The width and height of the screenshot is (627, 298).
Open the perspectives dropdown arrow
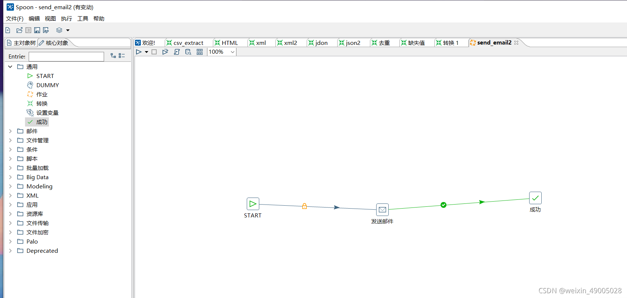pyautogui.click(x=68, y=31)
